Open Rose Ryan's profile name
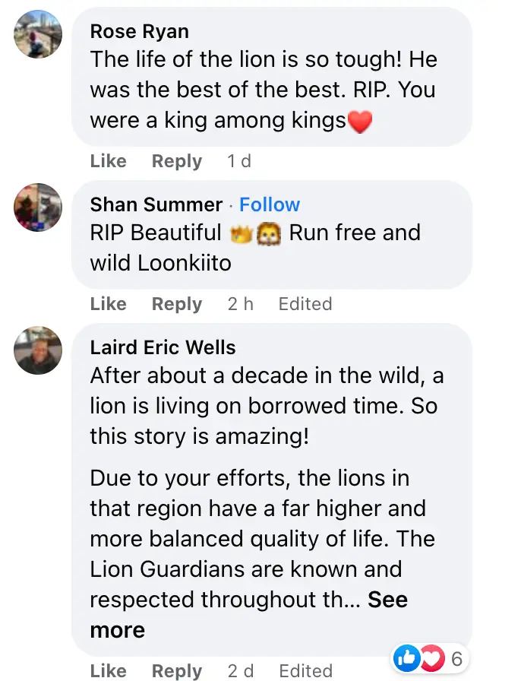Image resolution: width=521 pixels, height=681 pixels. tap(139, 31)
